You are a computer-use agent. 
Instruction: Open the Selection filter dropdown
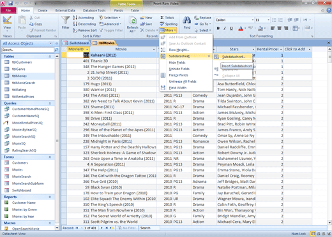tap(110, 18)
